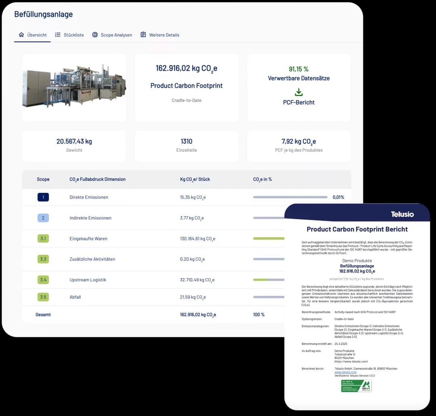Click the 15,35 kg CO2e value
Viewport: 436px width, 416px height.
193,197
